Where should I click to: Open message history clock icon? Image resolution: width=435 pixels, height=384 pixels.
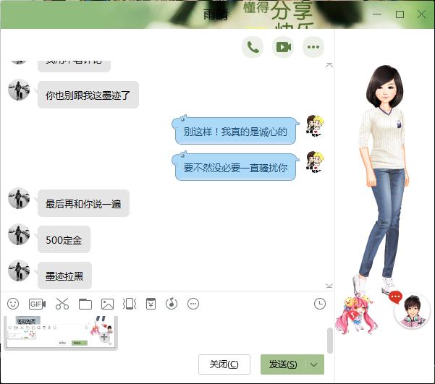click(320, 304)
